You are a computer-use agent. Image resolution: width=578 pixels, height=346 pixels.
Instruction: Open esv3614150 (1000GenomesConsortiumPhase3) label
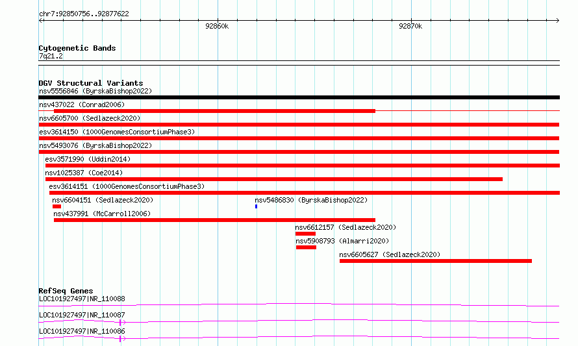tap(117, 132)
